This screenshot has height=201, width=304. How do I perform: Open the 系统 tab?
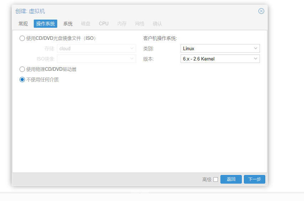(68, 24)
